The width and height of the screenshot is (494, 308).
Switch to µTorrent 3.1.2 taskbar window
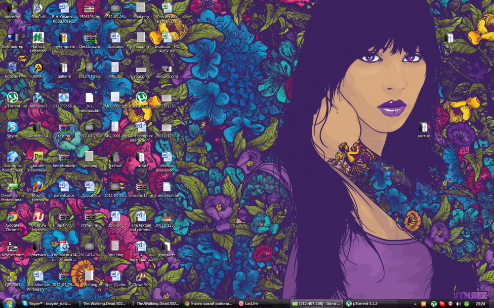click(x=371, y=304)
